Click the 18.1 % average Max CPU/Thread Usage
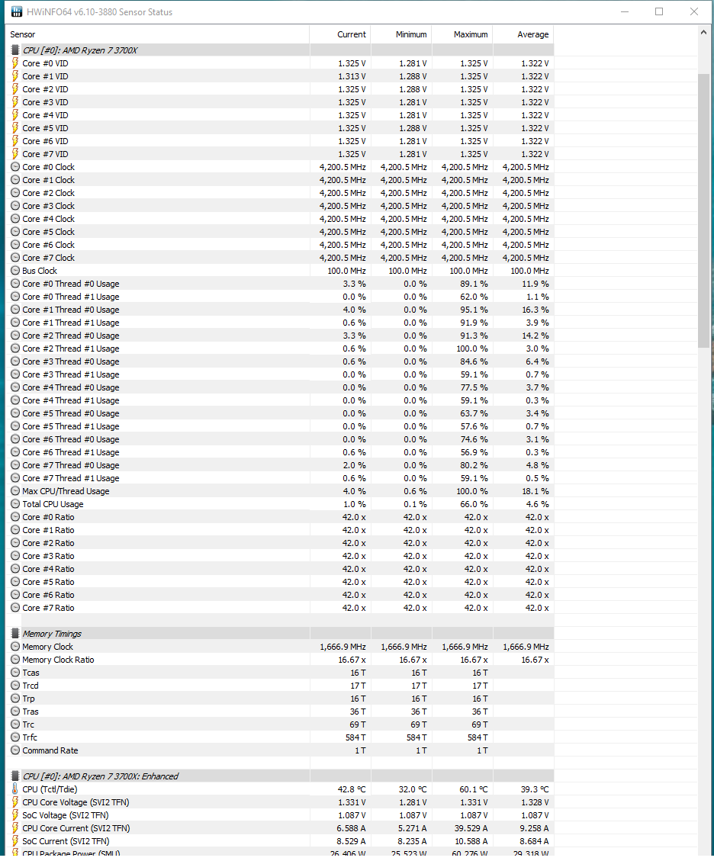 [535, 491]
